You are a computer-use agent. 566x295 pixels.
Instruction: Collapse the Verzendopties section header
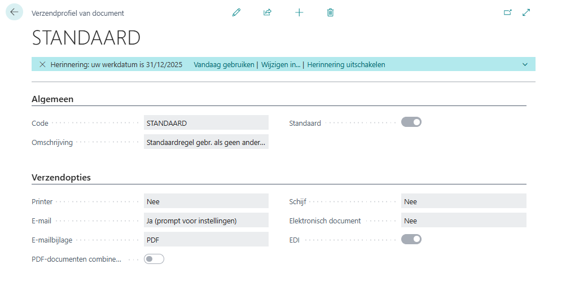pyautogui.click(x=61, y=178)
